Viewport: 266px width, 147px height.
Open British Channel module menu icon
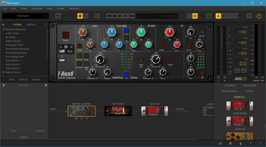pyautogui.click(x=81, y=118)
